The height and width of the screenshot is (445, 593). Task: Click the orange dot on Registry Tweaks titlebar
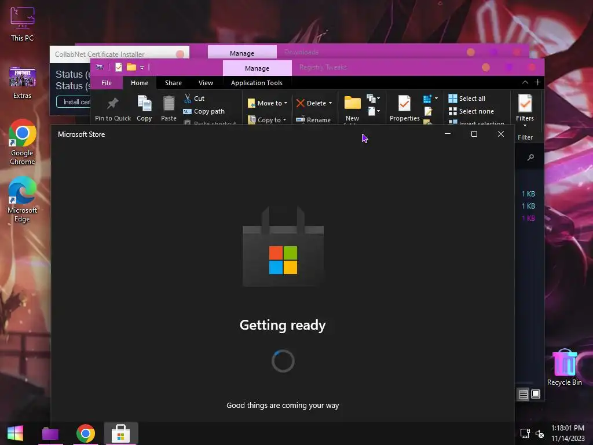486,67
